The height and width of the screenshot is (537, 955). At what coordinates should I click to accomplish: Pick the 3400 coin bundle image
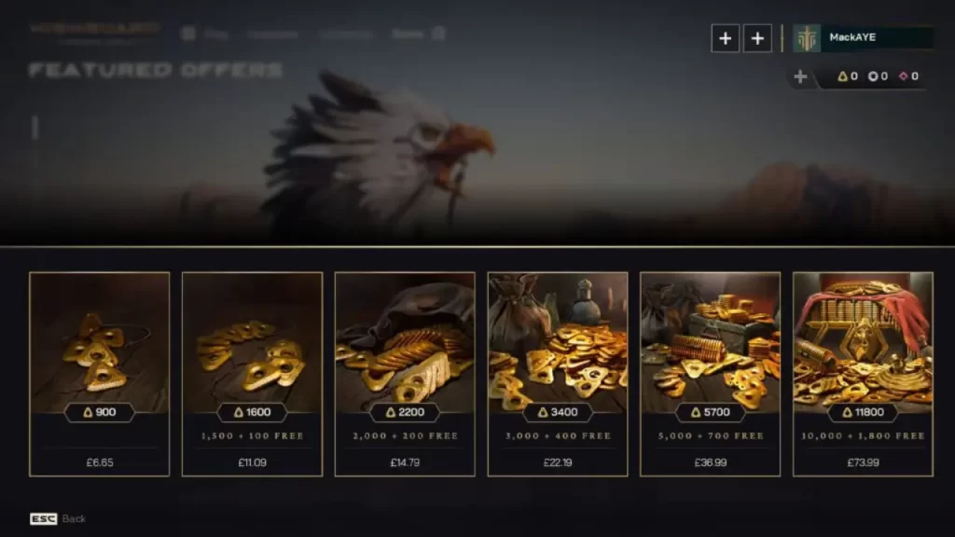pos(558,343)
